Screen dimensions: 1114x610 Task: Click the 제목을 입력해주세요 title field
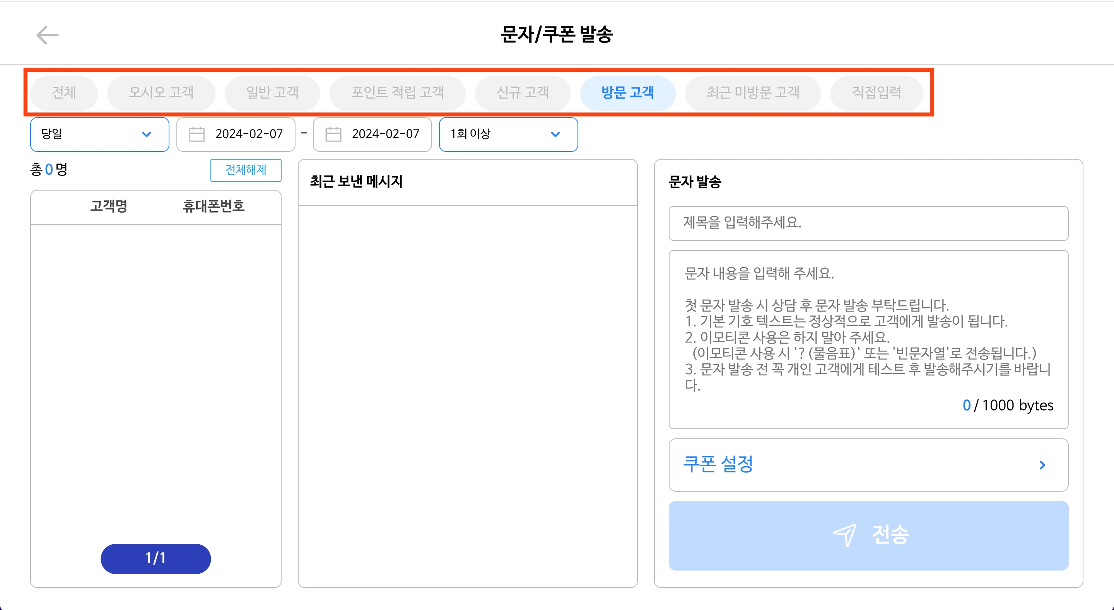pos(868,223)
